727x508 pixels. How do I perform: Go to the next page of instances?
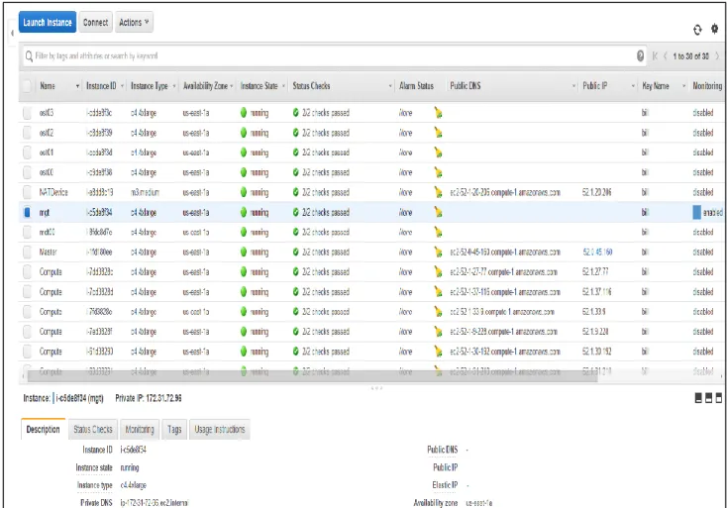point(717,56)
